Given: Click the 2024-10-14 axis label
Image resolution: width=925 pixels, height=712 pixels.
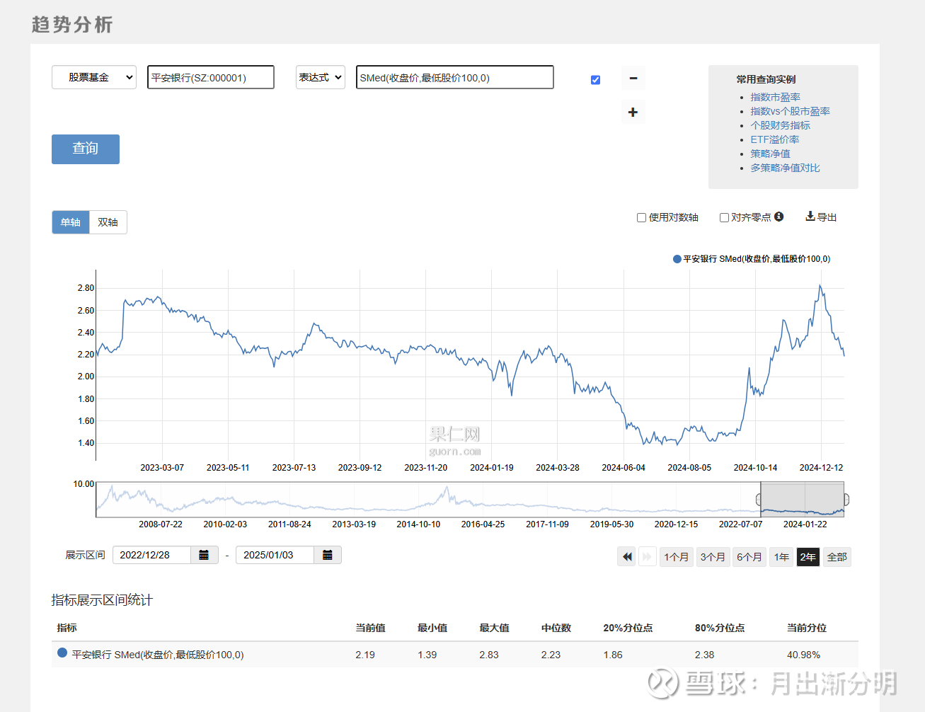Looking at the screenshot, I should pos(755,468).
